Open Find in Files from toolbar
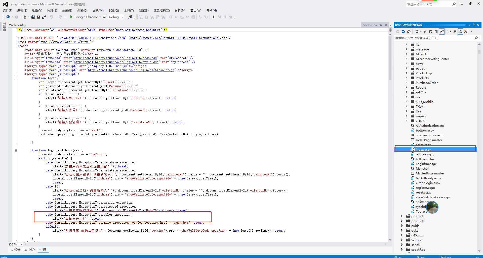Image resolution: width=483 pixels, height=258 pixels. click(130, 17)
